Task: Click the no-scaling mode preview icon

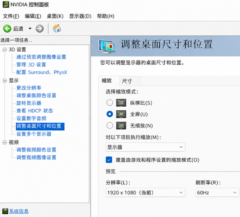Action: pyautogui.click(x=121, y=126)
